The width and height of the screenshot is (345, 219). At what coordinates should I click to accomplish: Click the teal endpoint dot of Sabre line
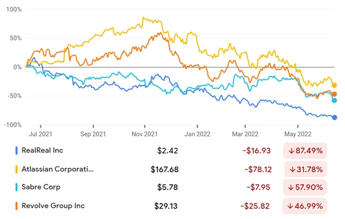tap(334, 100)
